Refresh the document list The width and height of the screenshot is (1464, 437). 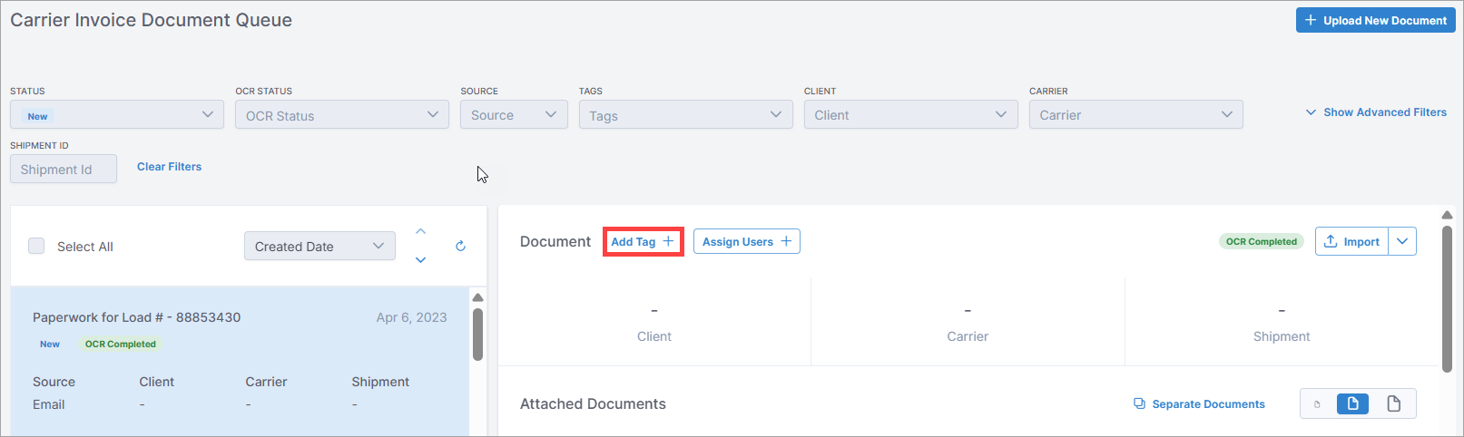click(x=460, y=246)
